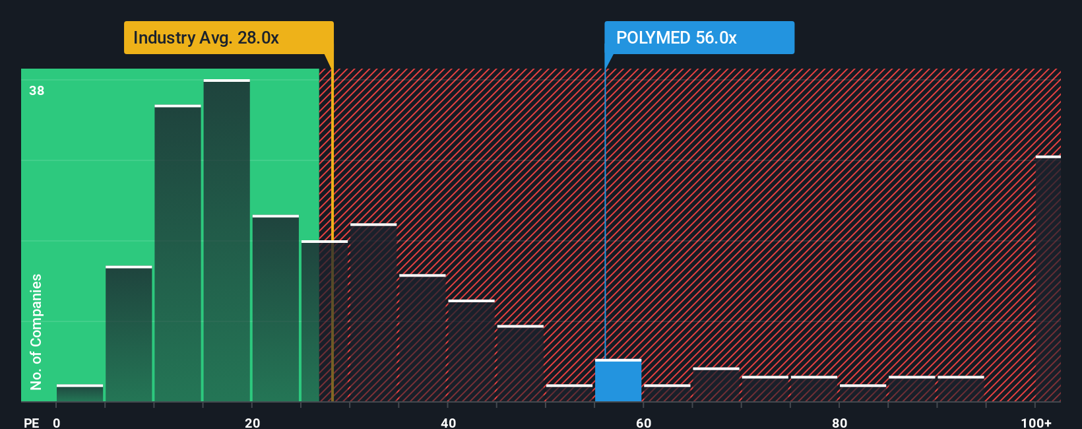Click the orange industry average line
The image size is (1082, 429).
point(333,228)
